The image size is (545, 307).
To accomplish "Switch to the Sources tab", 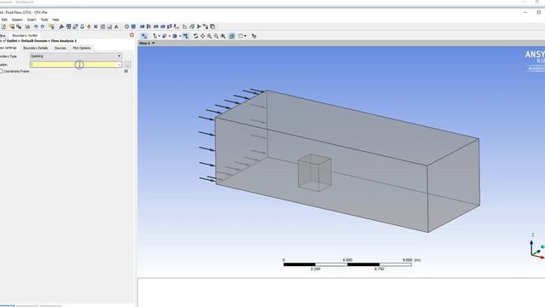I will (60, 48).
